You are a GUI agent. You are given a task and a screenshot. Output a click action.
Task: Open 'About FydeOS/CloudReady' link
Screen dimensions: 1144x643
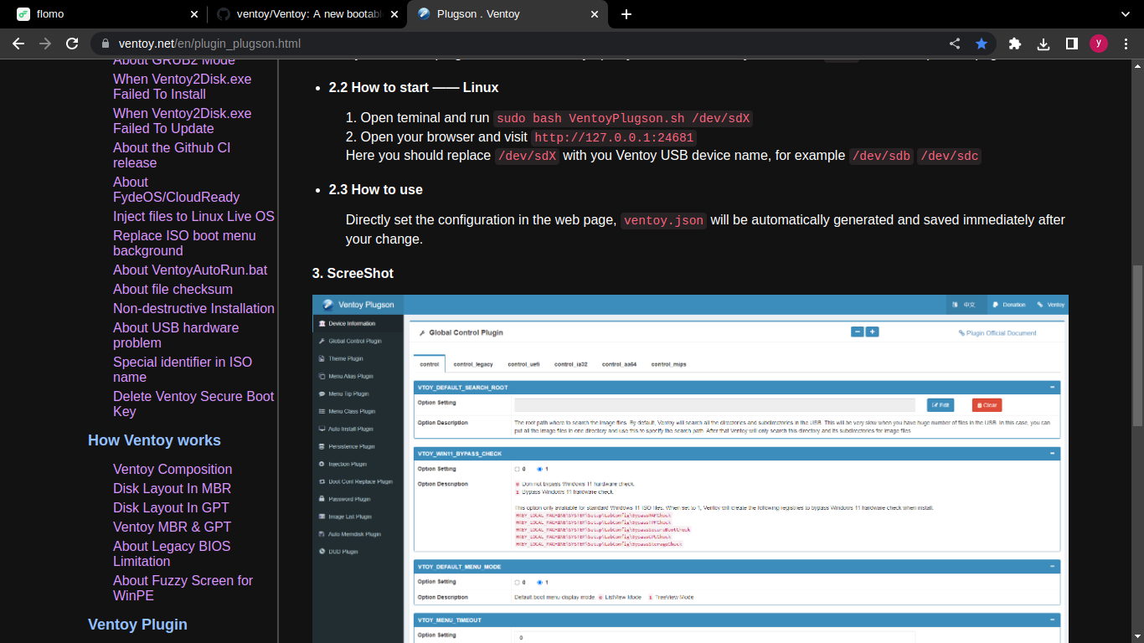pyautogui.click(x=177, y=189)
